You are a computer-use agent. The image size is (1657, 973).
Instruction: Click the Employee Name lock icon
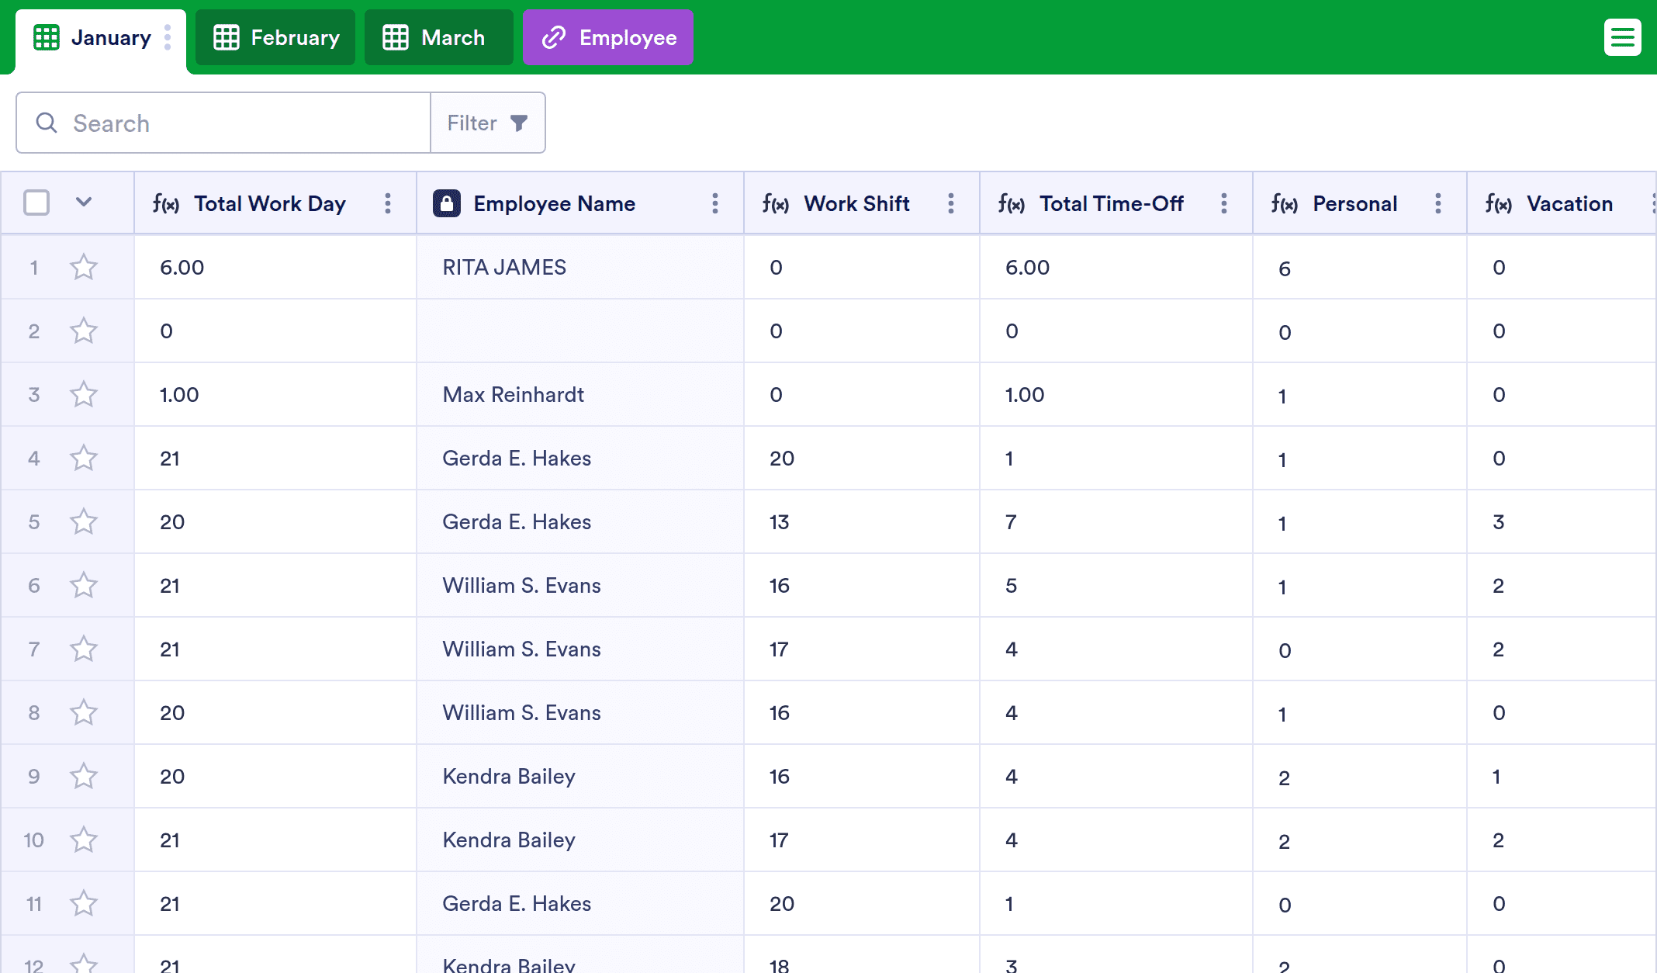[447, 203]
